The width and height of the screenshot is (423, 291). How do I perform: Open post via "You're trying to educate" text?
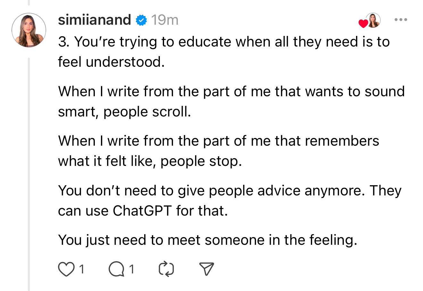point(224,52)
